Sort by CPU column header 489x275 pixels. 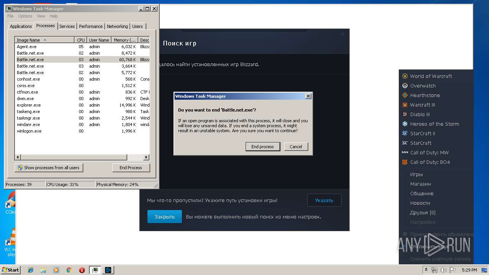pos(81,40)
